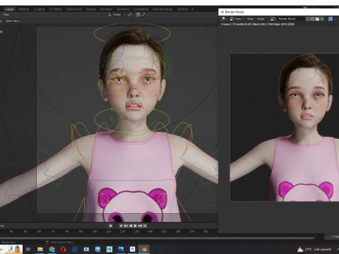Toggle gizmo display in render window

pyautogui.click(x=331, y=19)
